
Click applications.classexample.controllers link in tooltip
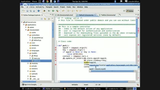122,65
